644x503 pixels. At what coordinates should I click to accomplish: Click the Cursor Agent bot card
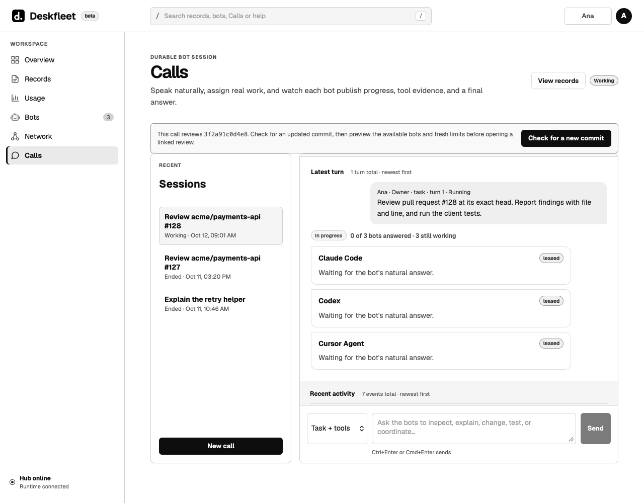tap(441, 351)
